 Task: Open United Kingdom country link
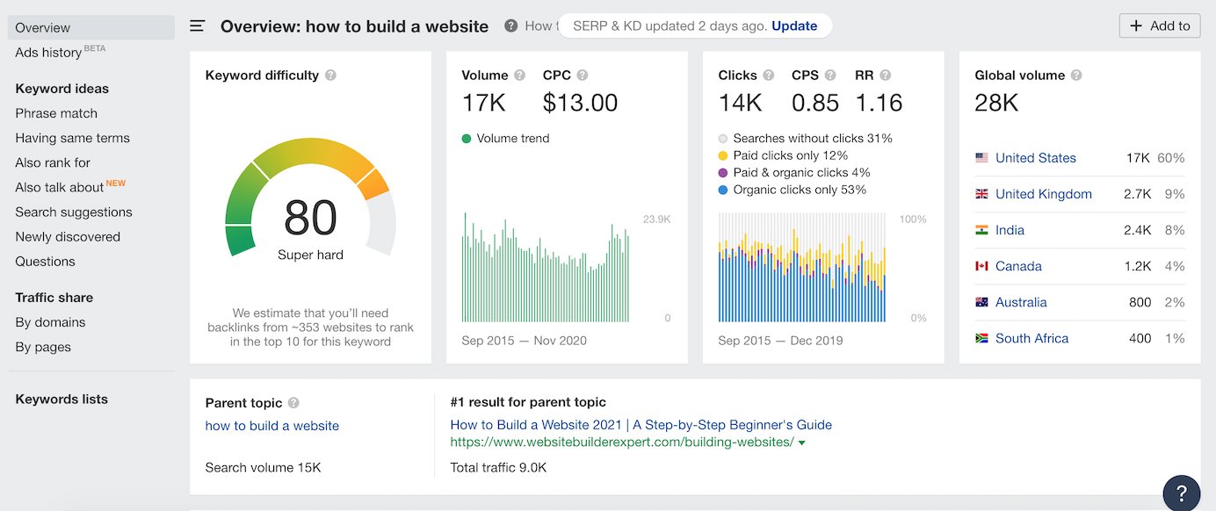[x=1043, y=194]
